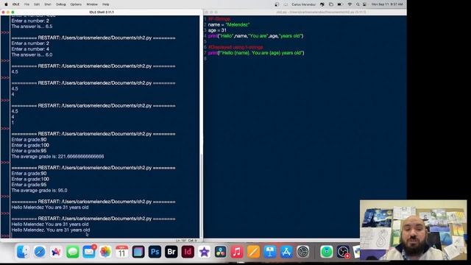Open Spotlight search in menu bar
The height and width of the screenshot is (265, 471).
click(x=358, y=4)
